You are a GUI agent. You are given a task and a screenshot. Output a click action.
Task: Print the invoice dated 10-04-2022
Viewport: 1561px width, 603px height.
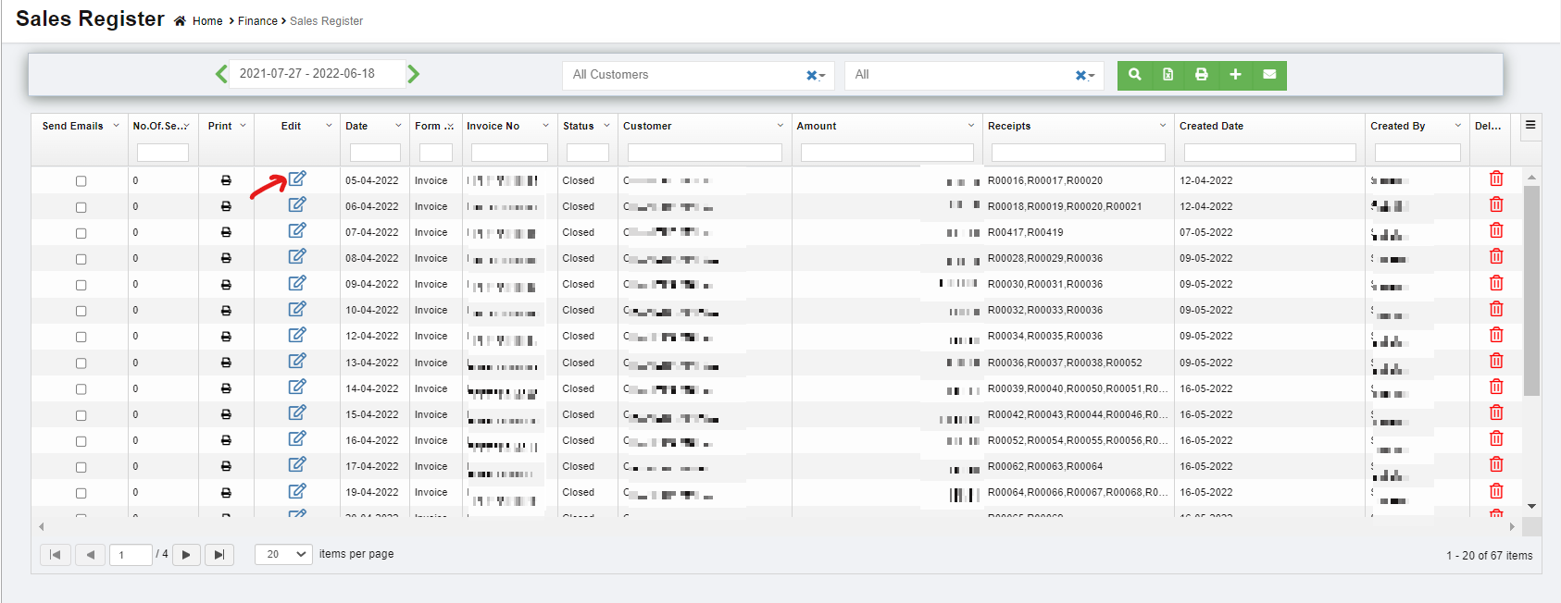(226, 311)
